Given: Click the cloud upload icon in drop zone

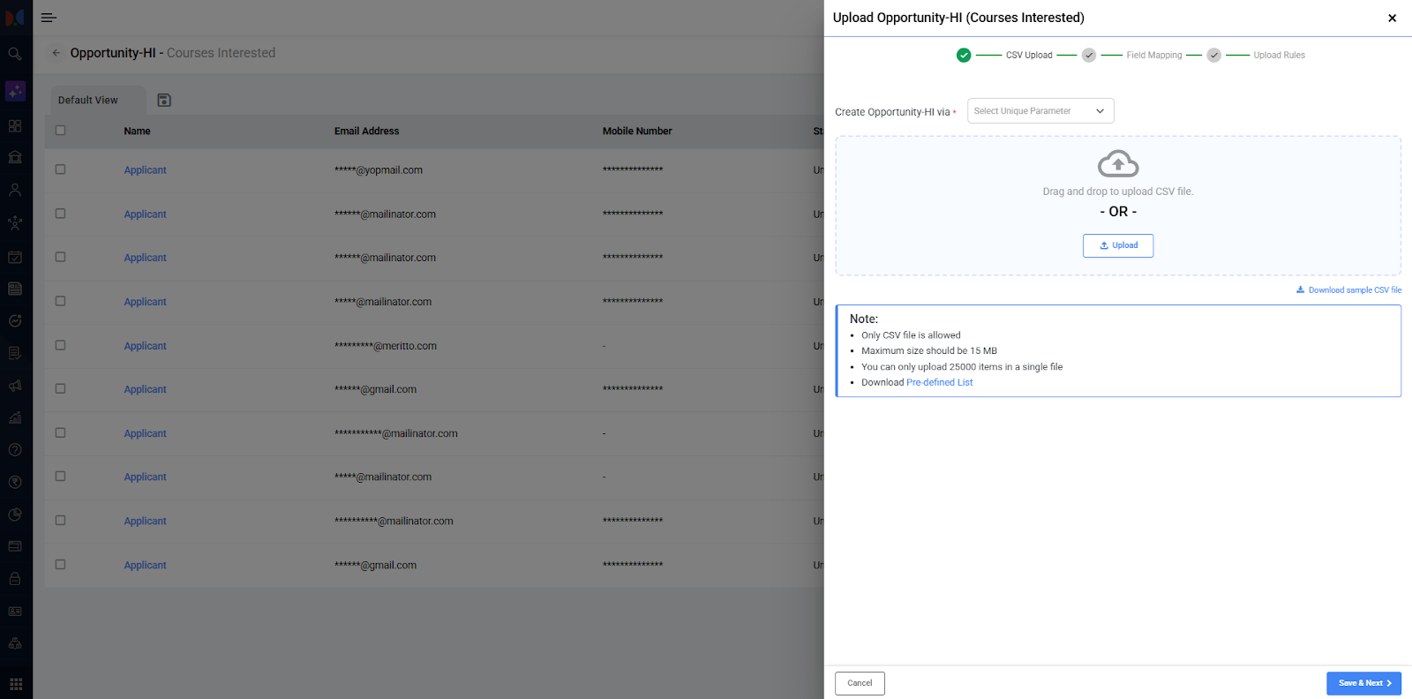Looking at the screenshot, I should (1117, 164).
